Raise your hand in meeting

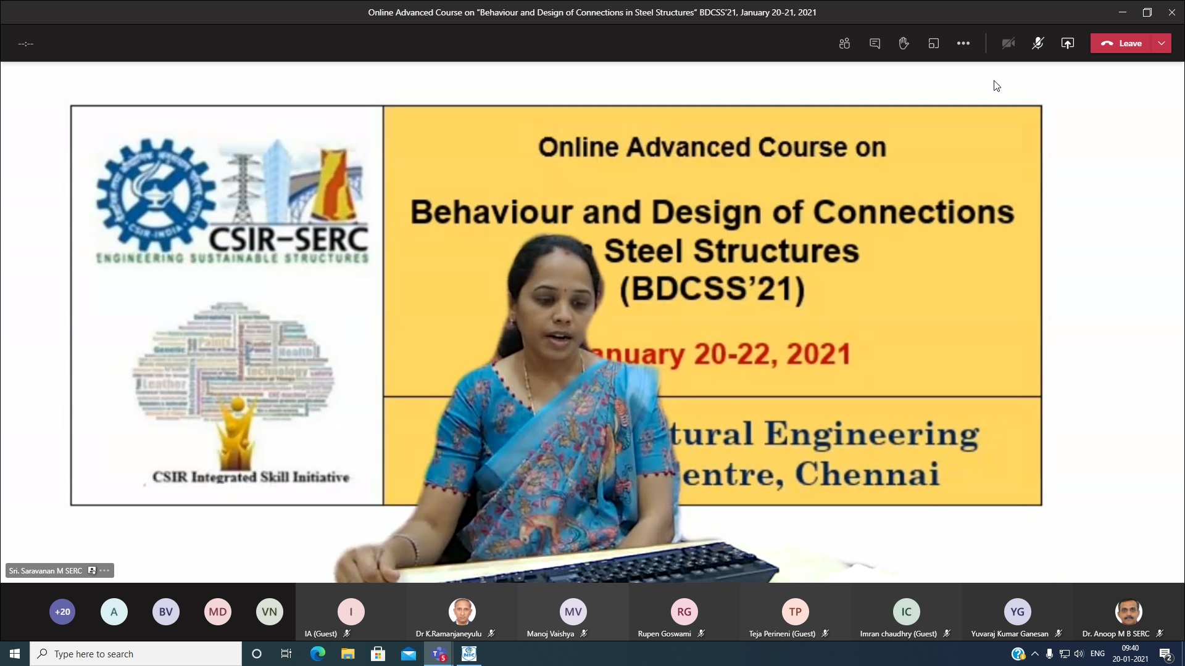point(904,43)
